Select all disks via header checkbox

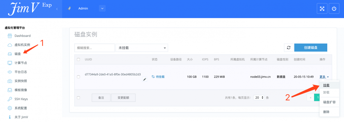pyautogui.click(x=79, y=59)
